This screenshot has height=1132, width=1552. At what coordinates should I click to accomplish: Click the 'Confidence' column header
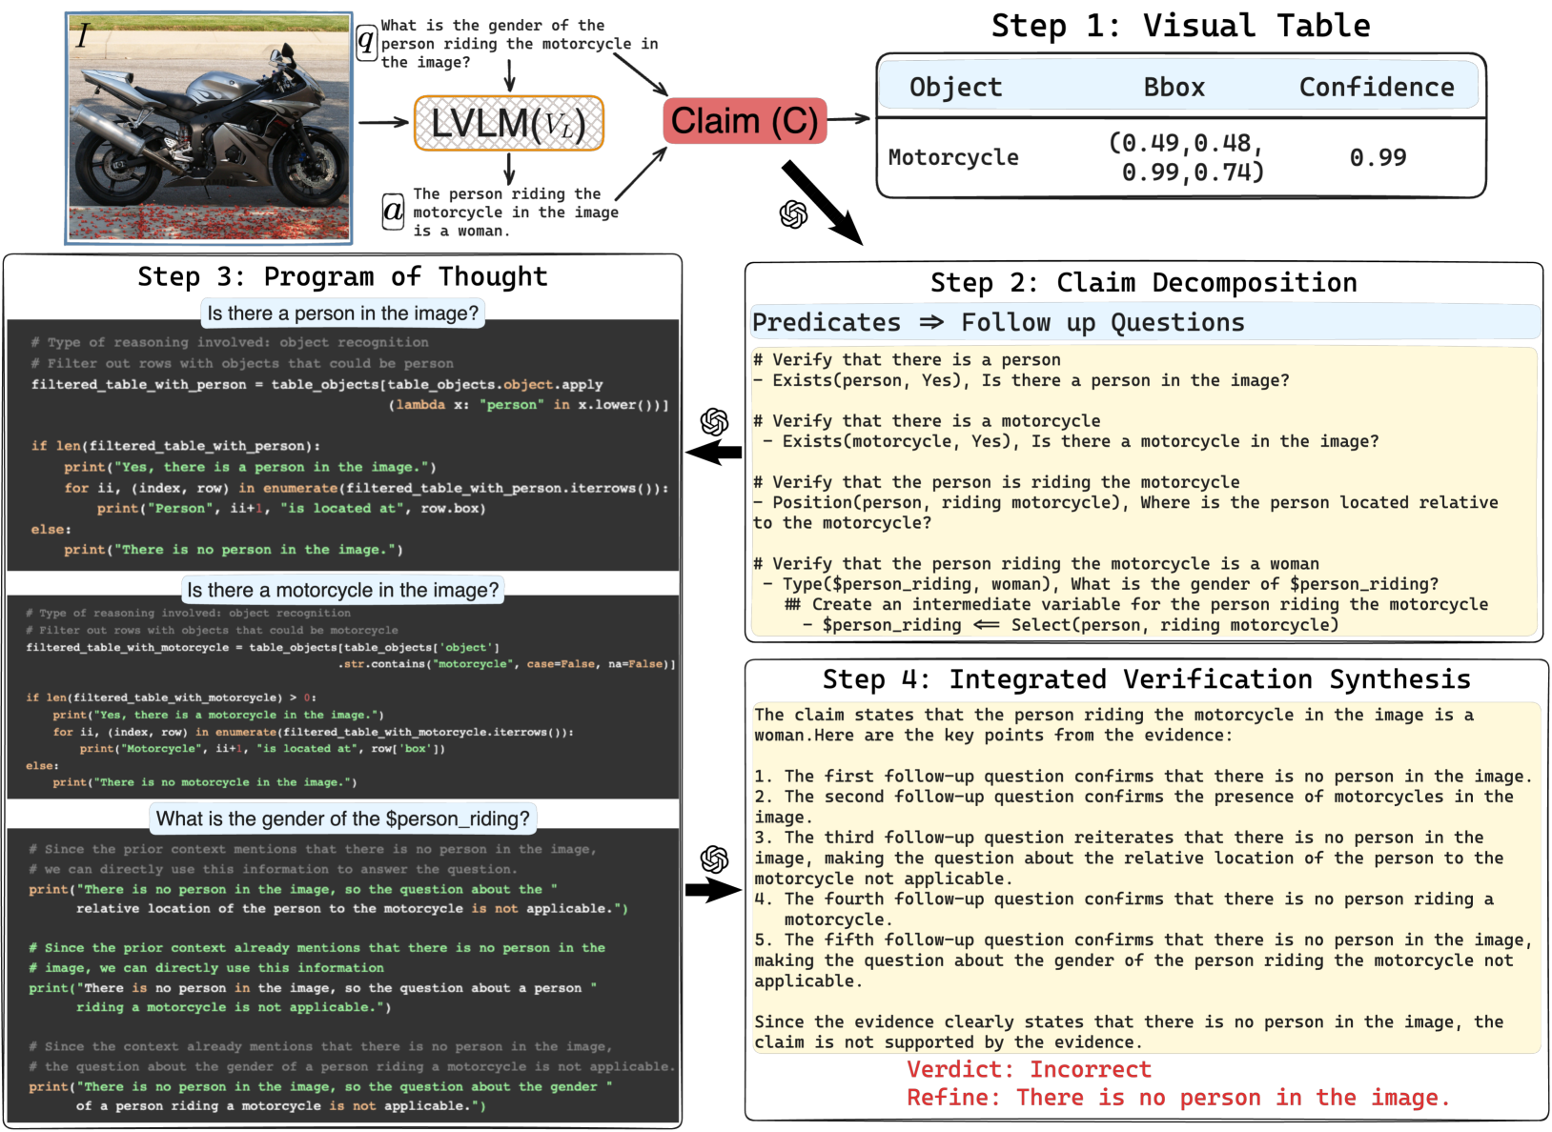click(1377, 87)
